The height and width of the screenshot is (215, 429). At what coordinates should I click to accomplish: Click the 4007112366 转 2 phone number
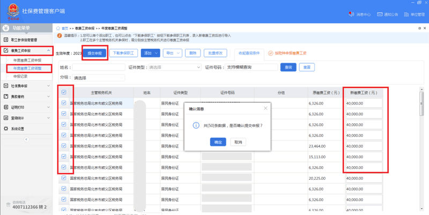click(x=29, y=207)
